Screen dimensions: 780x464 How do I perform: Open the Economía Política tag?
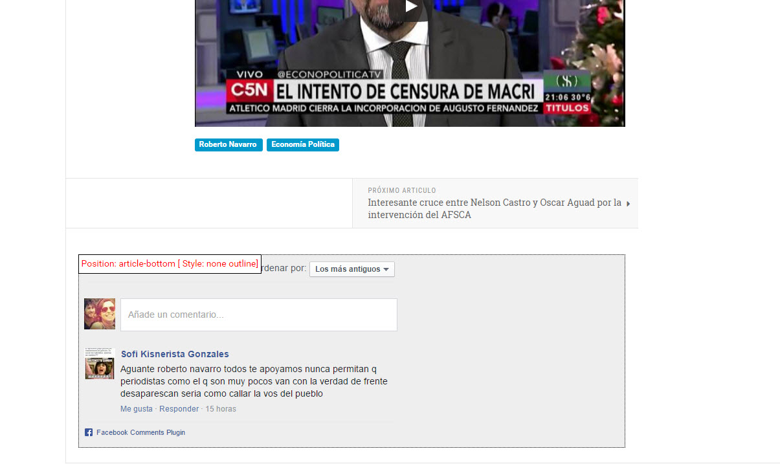point(303,145)
